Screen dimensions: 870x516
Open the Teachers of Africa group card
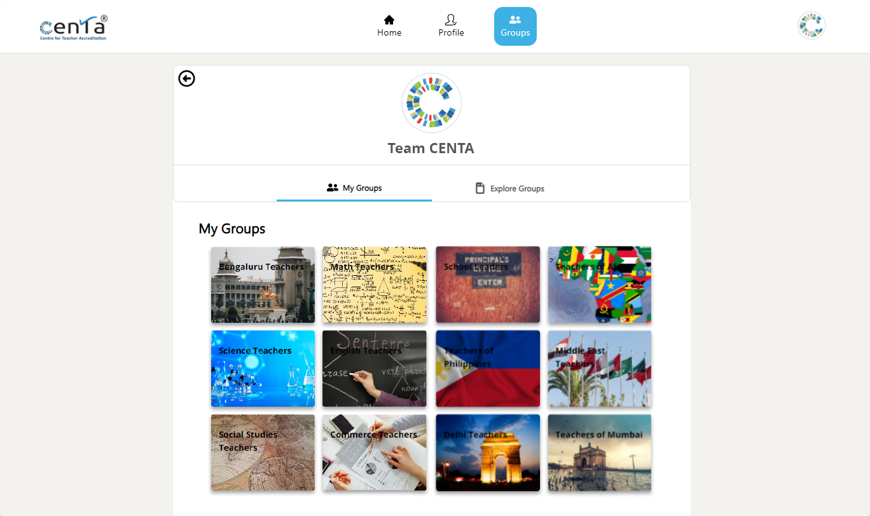600,285
